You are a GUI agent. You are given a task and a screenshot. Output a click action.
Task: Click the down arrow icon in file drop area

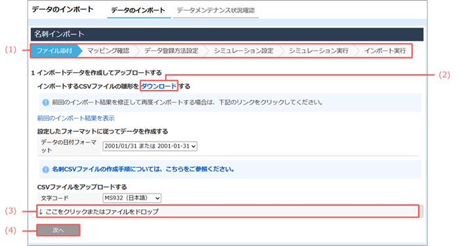pos(41,211)
